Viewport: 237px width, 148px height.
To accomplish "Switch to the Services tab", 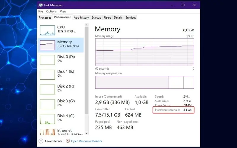I will click(x=131, y=17).
